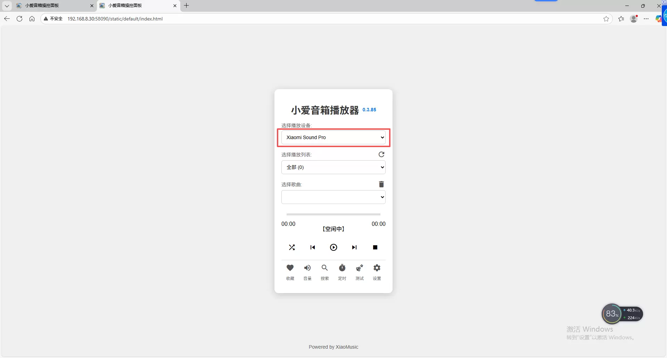Click the heart favorites icon
667x358 pixels.
(290, 268)
